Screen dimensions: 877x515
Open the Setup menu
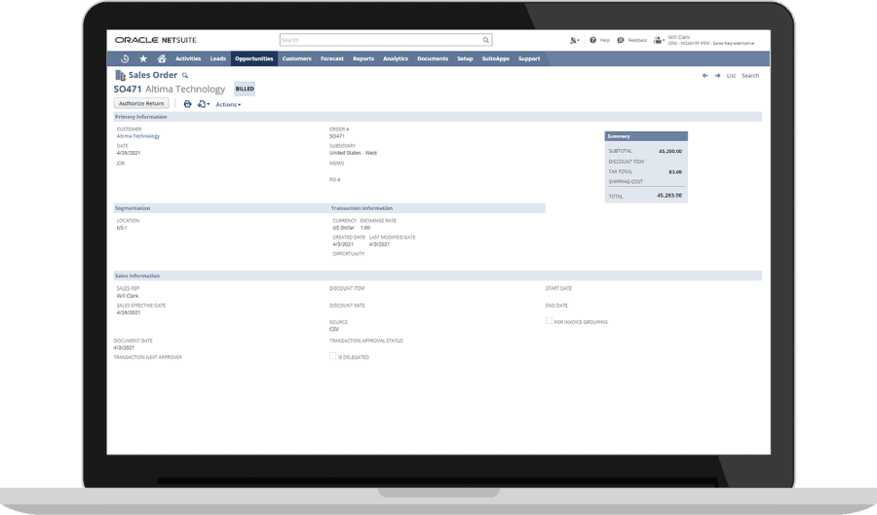(x=465, y=58)
